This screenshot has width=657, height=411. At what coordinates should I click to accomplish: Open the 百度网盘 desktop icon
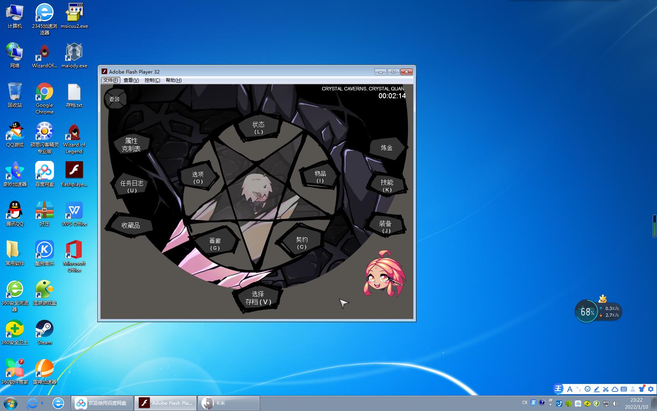click(x=45, y=174)
